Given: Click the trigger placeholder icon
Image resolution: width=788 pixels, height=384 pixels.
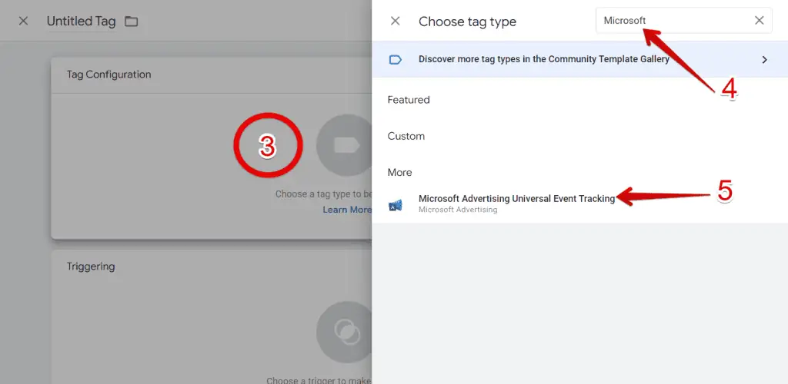Looking at the screenshot, I should click(344, 332).
